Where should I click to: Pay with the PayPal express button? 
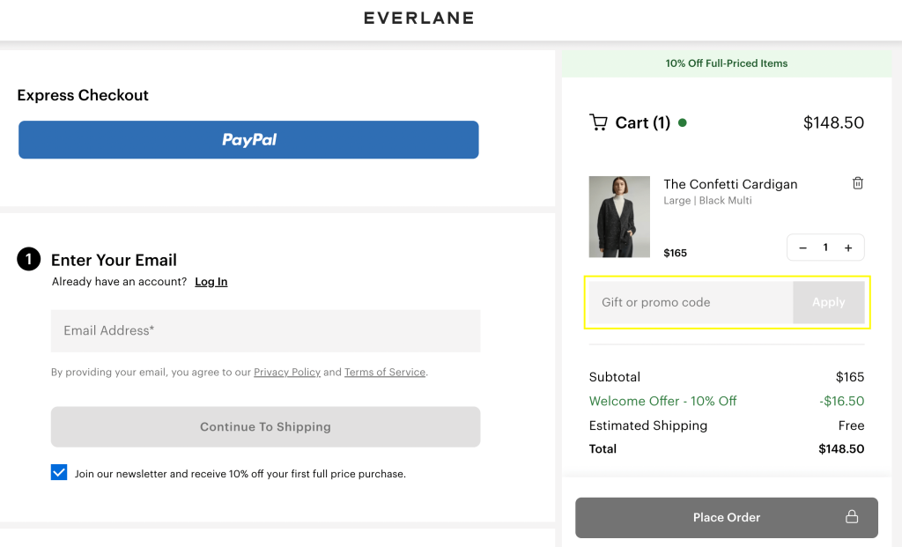(248, 140)
